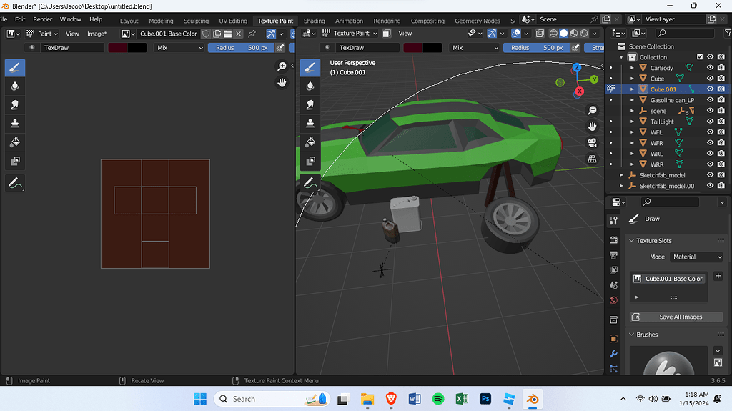732x411 pixels.
Task: Select Annotate tool in 3D viewport toolbar
Action: tap(310, 183)
